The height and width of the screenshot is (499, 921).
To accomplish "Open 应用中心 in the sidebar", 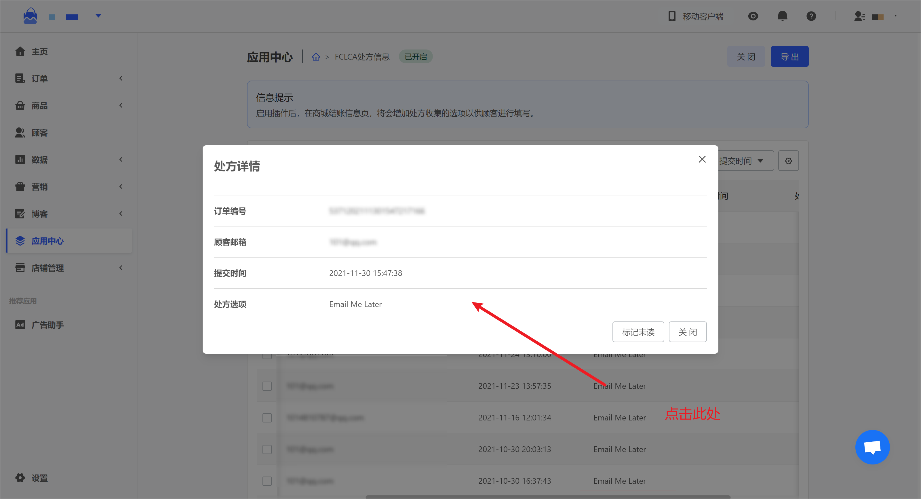I will [47, 241].
